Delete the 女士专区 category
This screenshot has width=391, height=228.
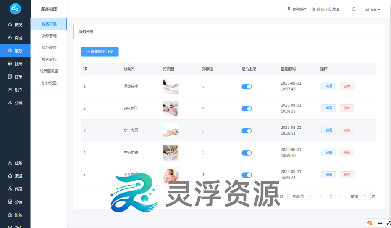pos(347,130)
